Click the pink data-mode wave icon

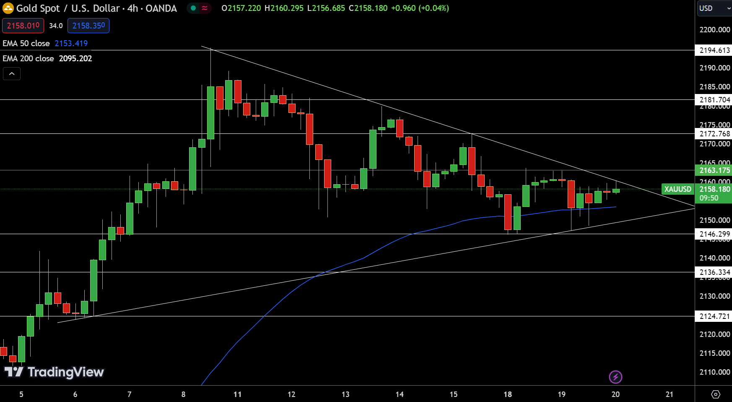coord(205,8)
